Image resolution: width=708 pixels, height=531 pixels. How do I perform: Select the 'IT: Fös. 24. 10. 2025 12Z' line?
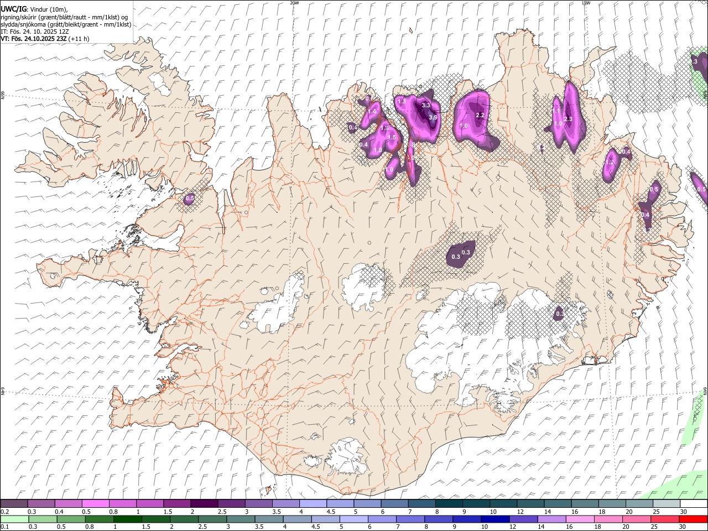[35, 32]
